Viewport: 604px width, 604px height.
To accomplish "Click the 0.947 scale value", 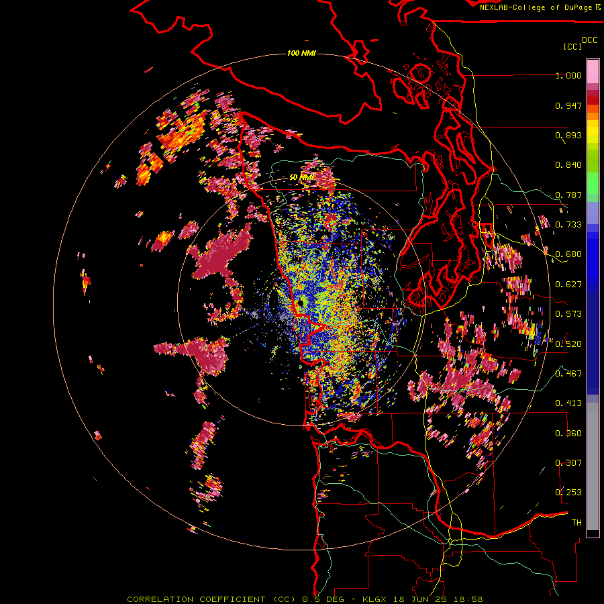I will point(568,105).
